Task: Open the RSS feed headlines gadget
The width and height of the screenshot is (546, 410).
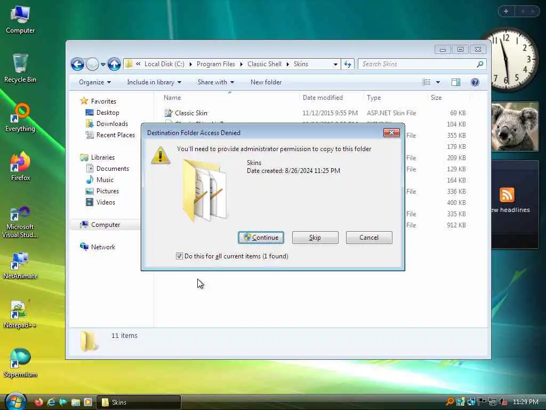Action: tap(515, 204)
